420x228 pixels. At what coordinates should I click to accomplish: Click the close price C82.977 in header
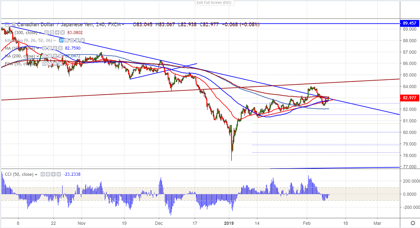coord(209,24)
